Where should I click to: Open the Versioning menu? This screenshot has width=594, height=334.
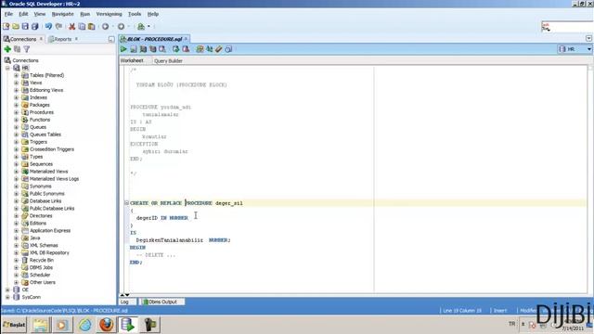coord(110,14)
